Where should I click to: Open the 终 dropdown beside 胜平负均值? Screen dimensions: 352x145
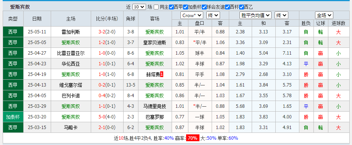point(281,16)
